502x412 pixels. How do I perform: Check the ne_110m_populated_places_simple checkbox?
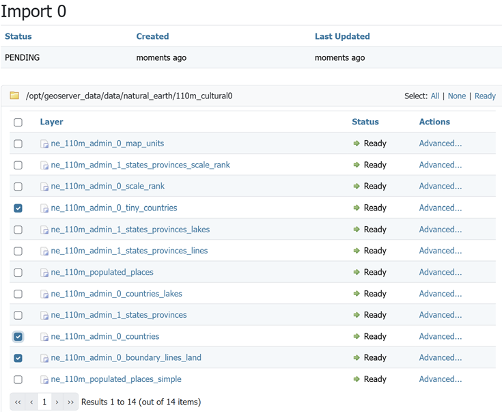18,379
